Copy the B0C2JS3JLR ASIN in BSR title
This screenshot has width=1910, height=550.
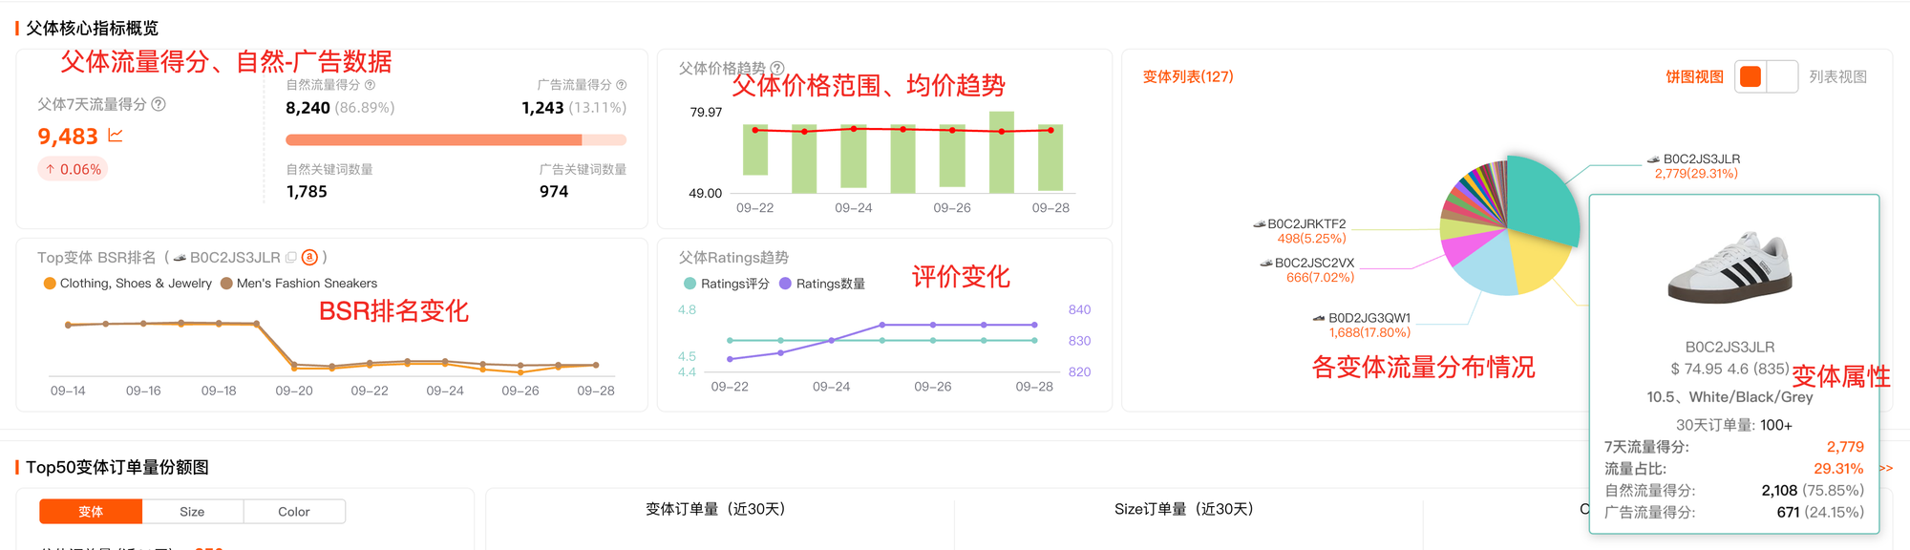(x=290, y=258)
